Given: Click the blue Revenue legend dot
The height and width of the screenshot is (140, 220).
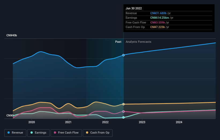Looking at the screenshot, I should (x=9, y=133).
